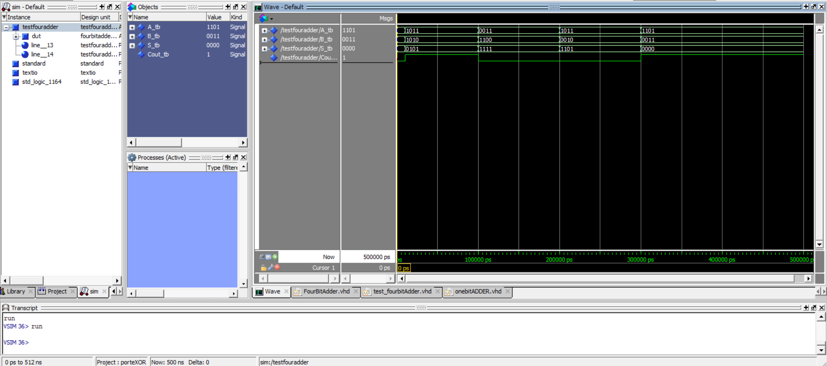Viewport: 827px width, 366px height.
Task: Click the yellow 0 ps cursor marker
Action: pyautogui.click(x=404, y=268)
